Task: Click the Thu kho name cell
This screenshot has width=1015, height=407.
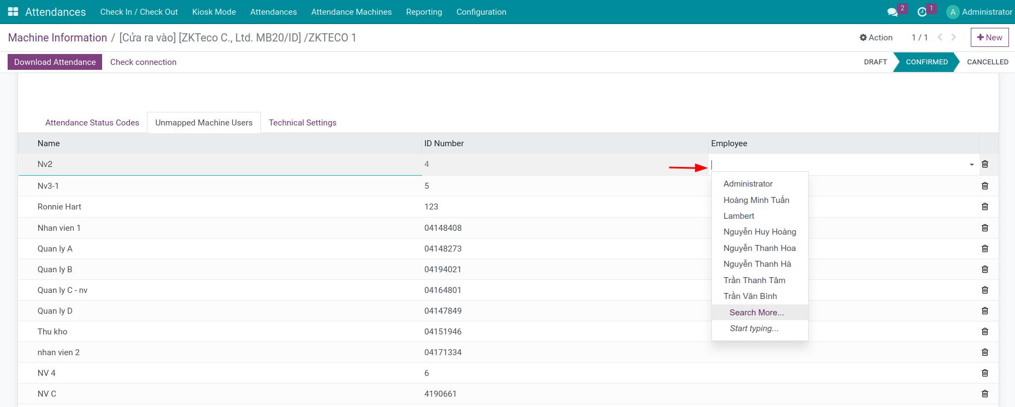Action: 220,332
